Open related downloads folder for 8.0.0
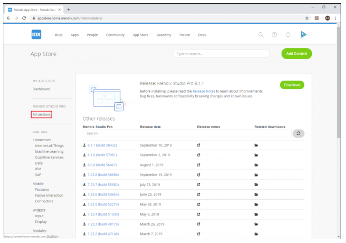 click(256, 165)
